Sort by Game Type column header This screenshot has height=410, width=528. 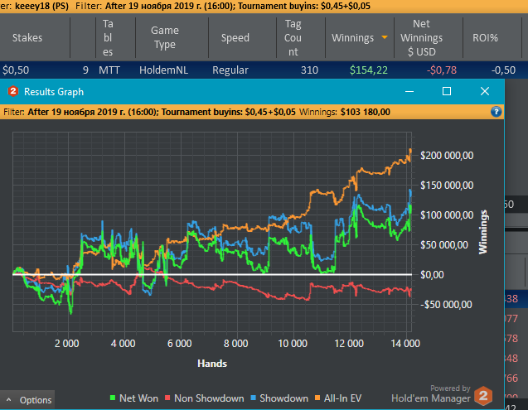click(x=165, y=37)
